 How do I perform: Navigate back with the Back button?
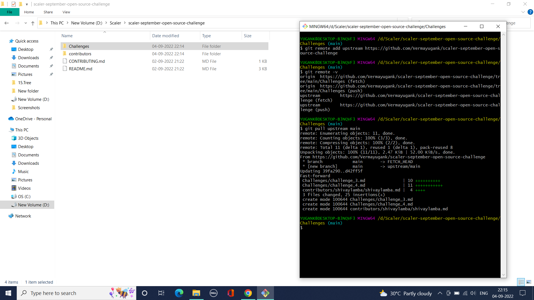tap(7, 23)
